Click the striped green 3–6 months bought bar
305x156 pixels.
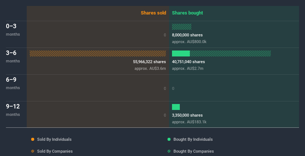(230, 53)
